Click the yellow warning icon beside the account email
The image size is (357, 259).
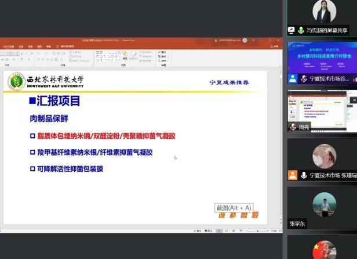216,41
